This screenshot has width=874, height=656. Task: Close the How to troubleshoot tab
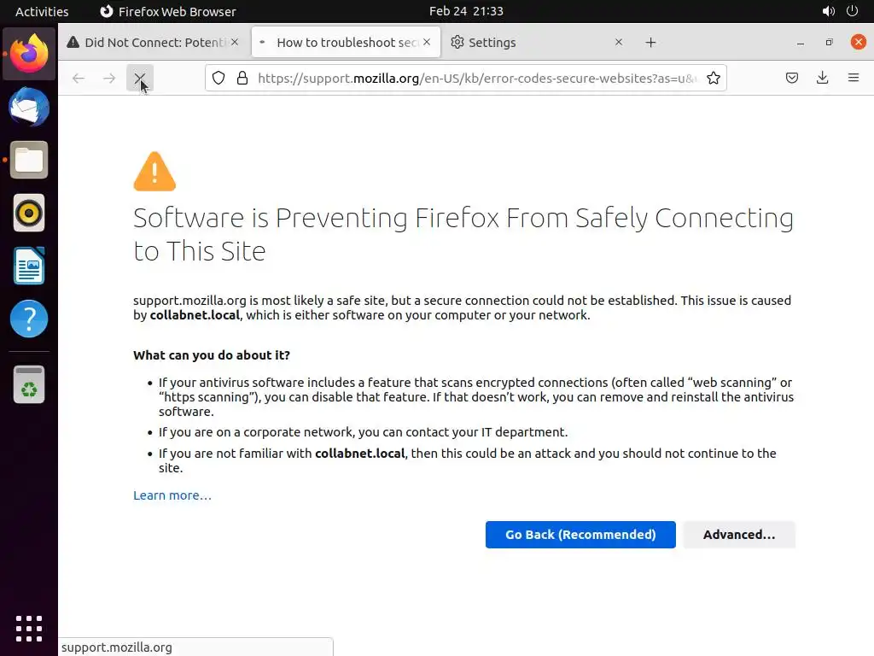click(x=427, y=42)
